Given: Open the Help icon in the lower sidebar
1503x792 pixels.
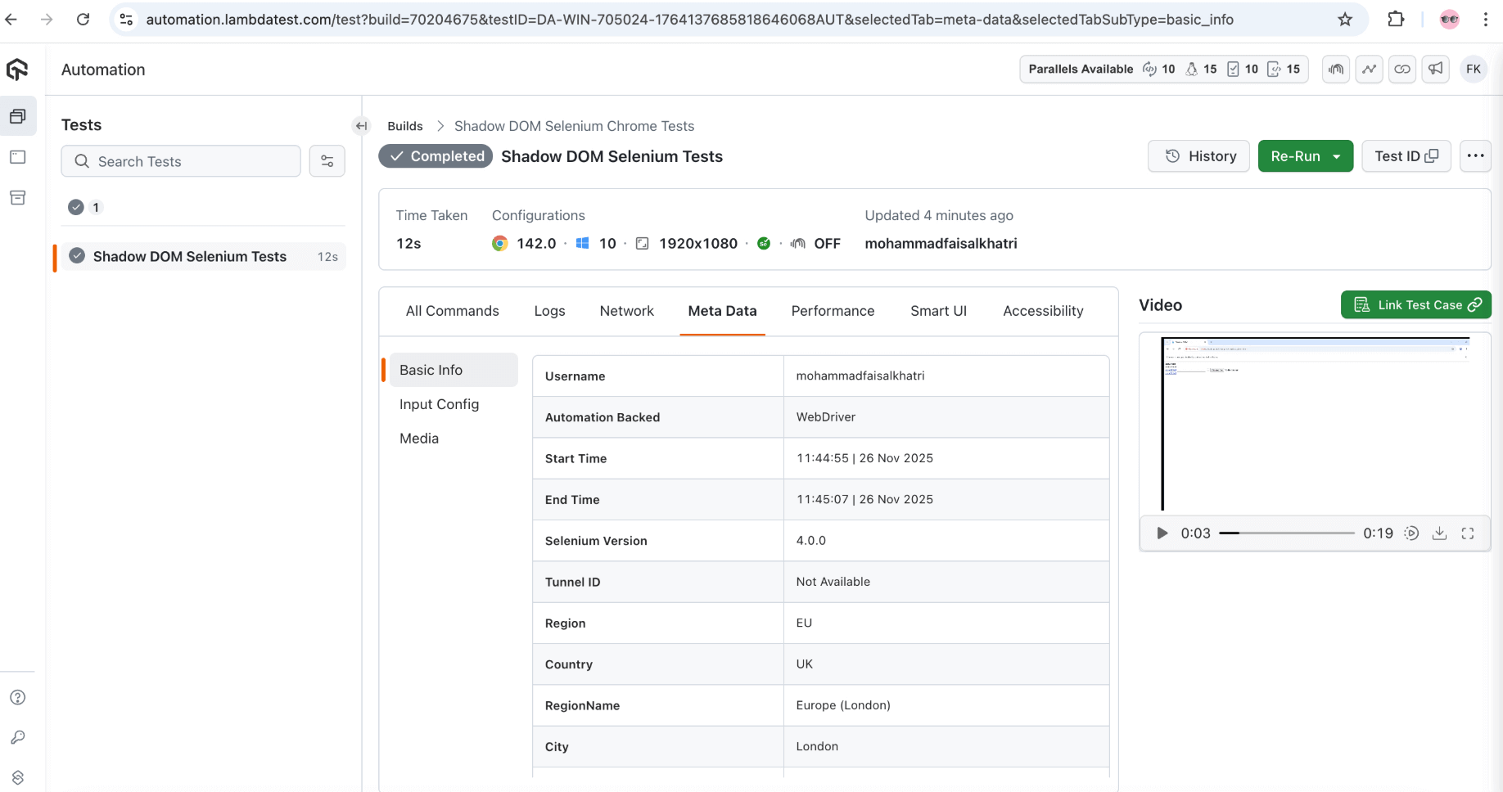Looking at the screenshot, I should 18,697.
